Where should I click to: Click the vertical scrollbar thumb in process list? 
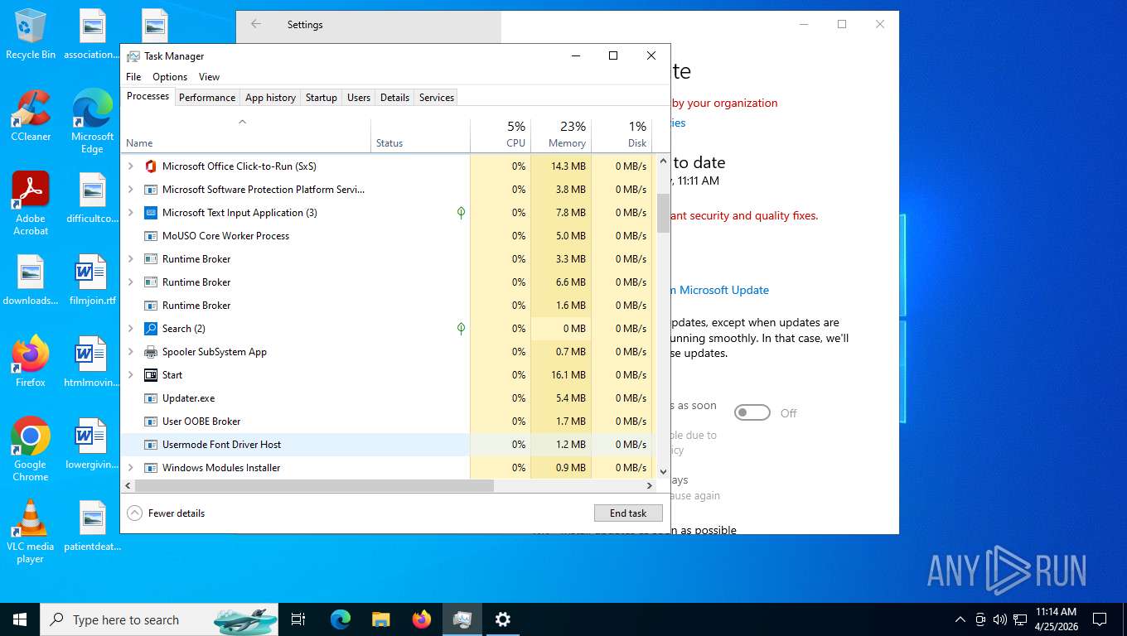(663, 213)
